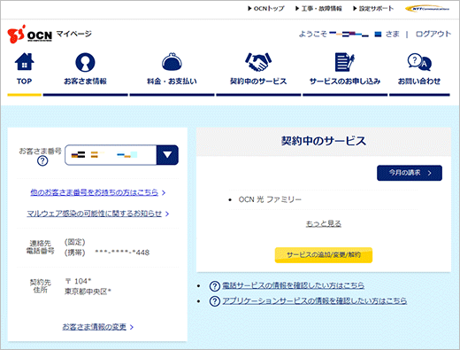The width and height of the screenshot is (460, 350).
Task: Open アプリケーションサービスの情報を確認したい方はこちら link
Action: point(314,301)
